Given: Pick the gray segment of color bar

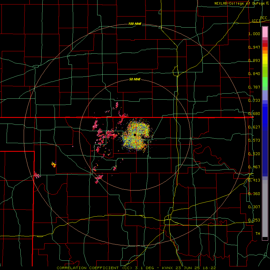Looking at the screenshot, I should [265, 208].
